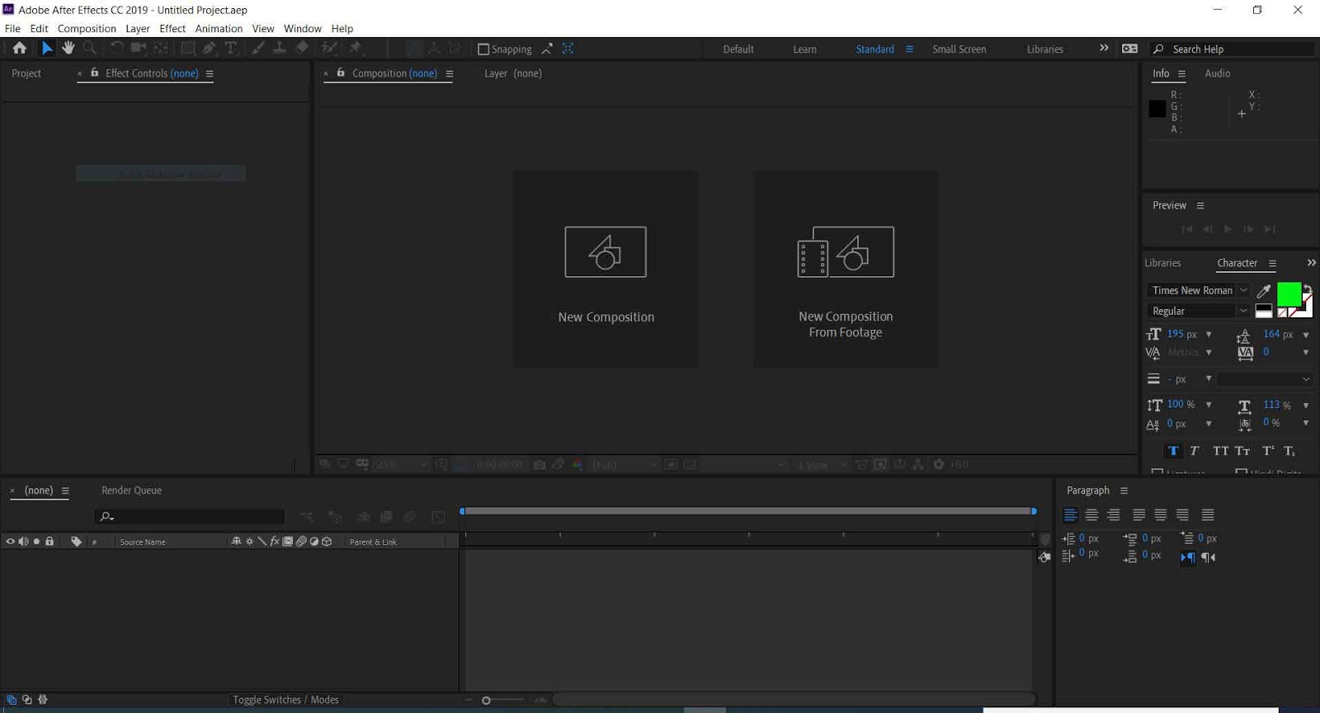The image size is (1320, 713).
Task: Toggle lock on Effect Controls panel
Action: 94,73
